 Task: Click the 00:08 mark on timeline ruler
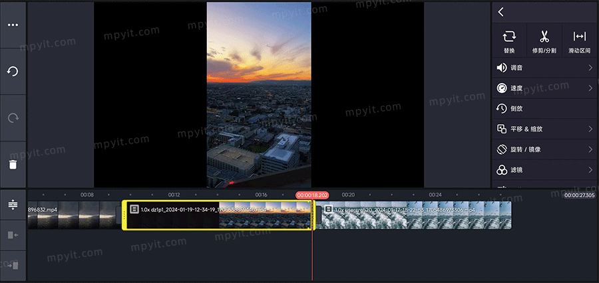[x=87, y=195]
